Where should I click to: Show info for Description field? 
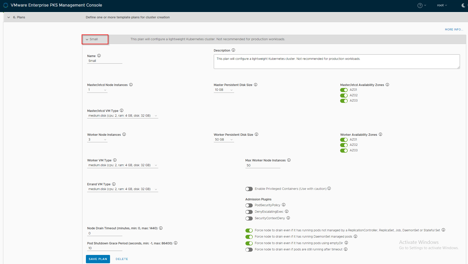click(x=233, y=50)
